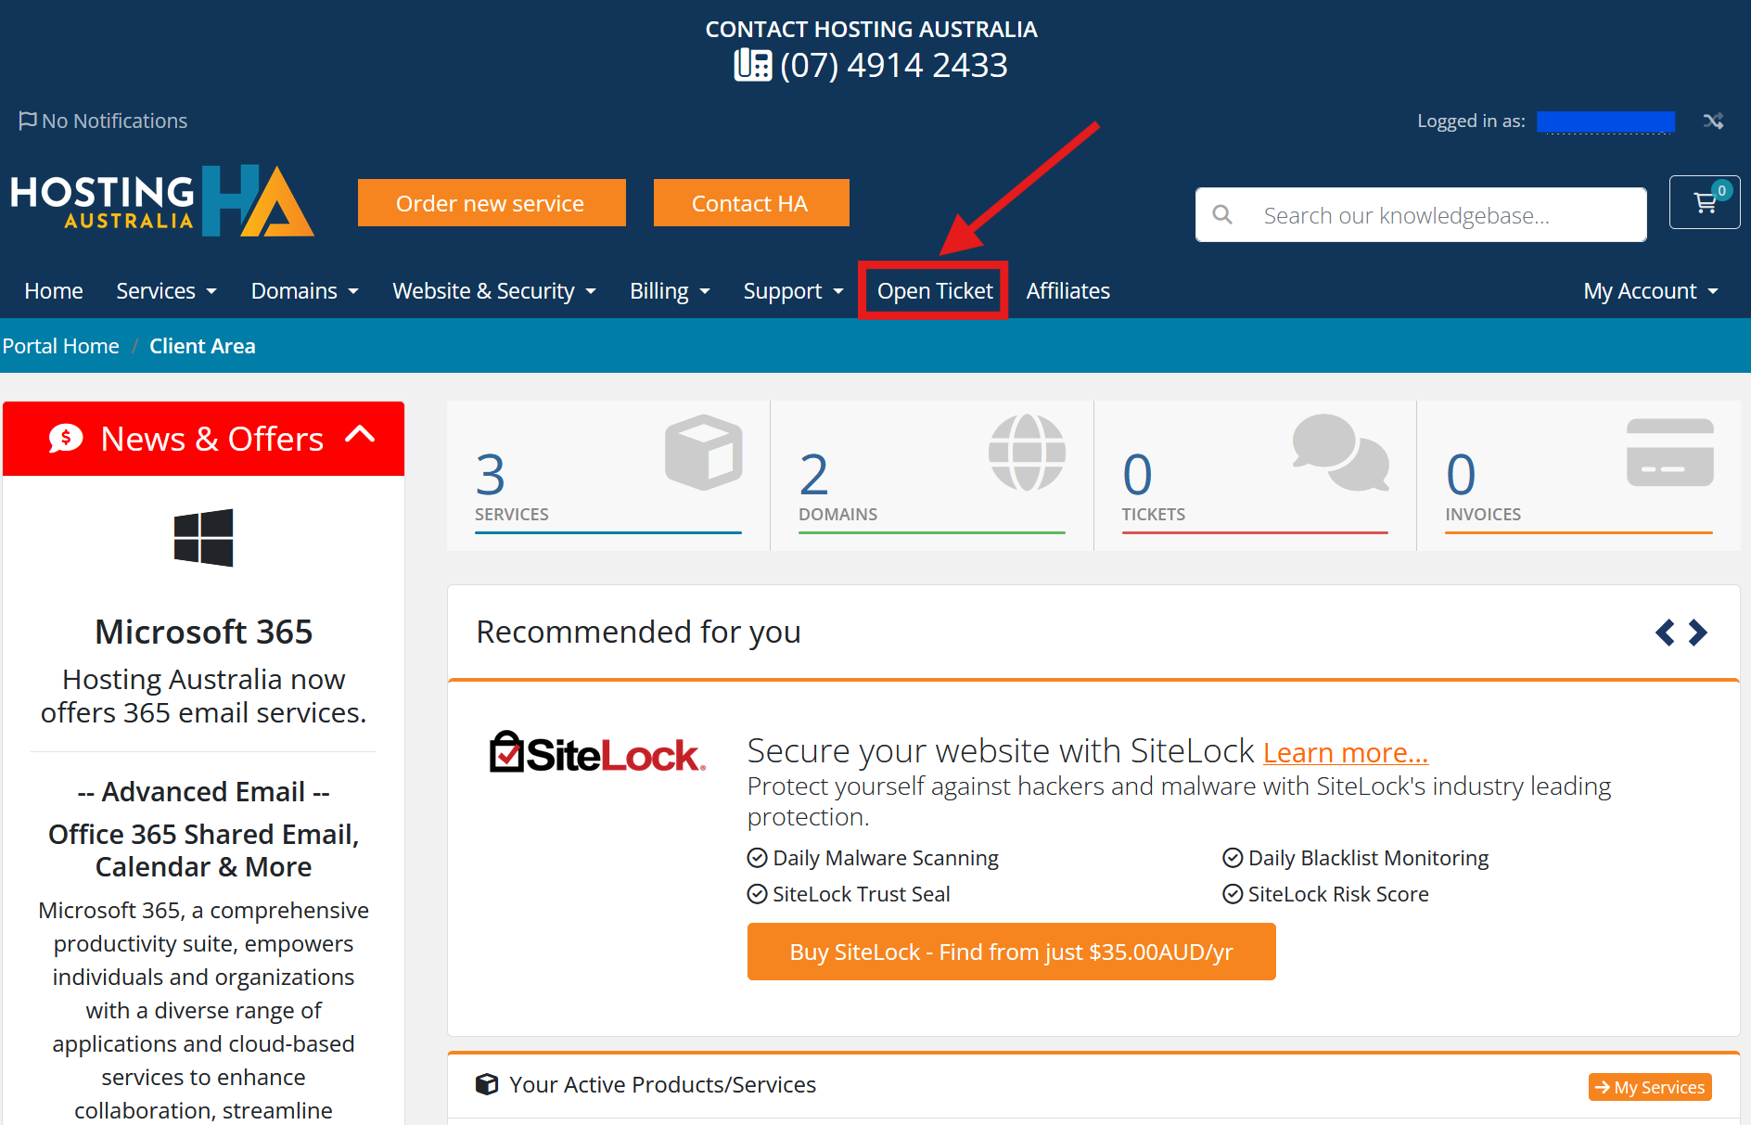Go to Home in the navigation bar
1751x1125 pixels.
tap(54, 291)
